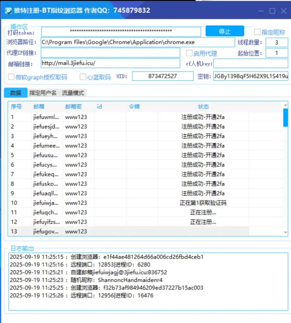Click scroll-up arrow of data table
Image resolution: width=291 pixels, height=323 pixels.
point(285,105)
